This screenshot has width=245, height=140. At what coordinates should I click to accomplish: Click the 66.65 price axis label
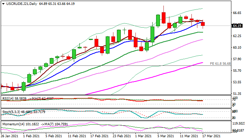(237, 13)
